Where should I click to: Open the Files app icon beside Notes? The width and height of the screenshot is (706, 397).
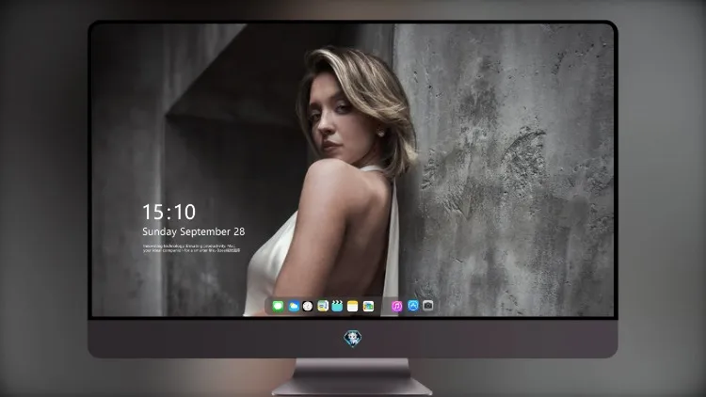368,306
